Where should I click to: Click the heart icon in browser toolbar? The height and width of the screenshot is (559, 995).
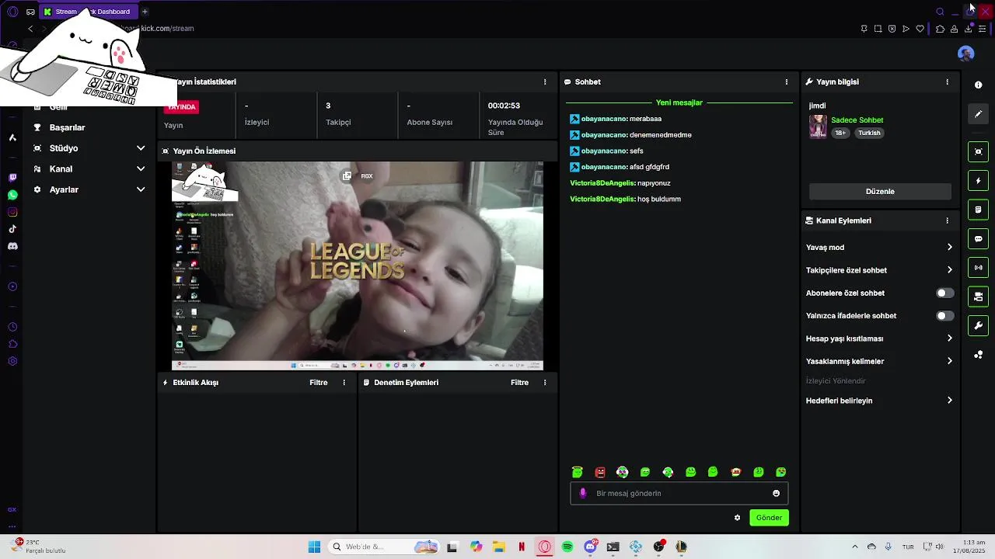tap(920, 29)
